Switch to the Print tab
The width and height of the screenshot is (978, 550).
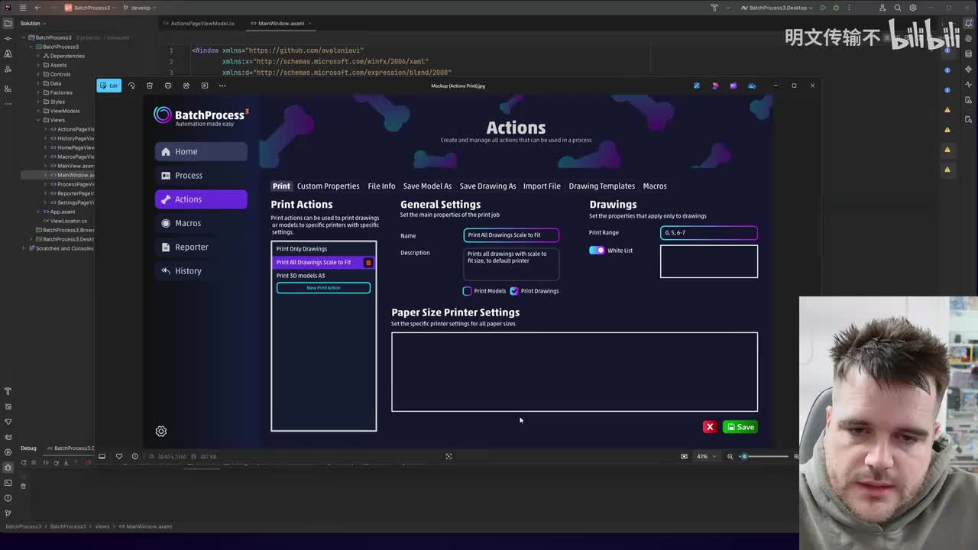[x=281, y=186]
